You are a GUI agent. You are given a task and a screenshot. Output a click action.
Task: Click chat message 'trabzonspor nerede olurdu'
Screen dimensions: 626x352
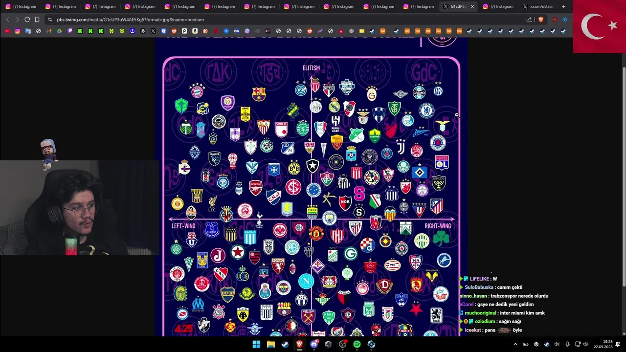tap(504, 296)
